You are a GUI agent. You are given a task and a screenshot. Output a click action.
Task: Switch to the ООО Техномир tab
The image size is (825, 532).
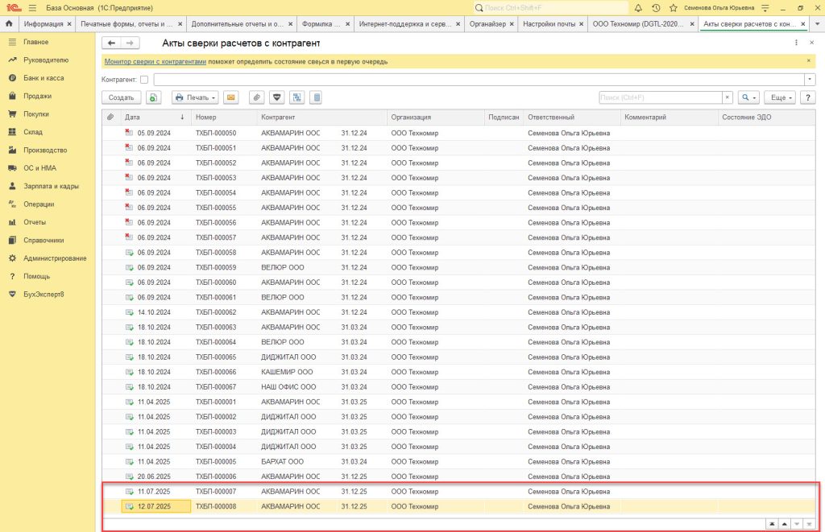pyautogui.click(x=638, y=24)
